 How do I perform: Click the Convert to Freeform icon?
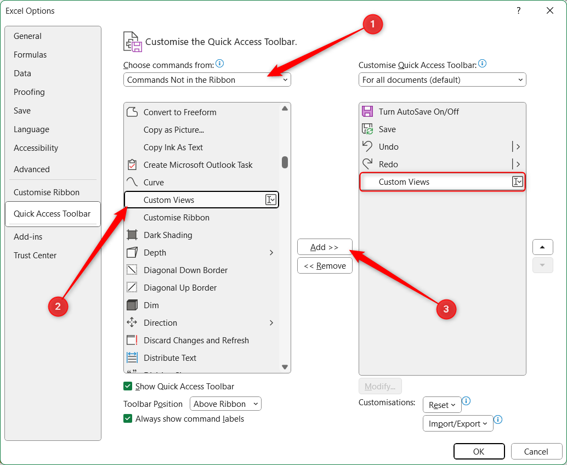[132, 112]
